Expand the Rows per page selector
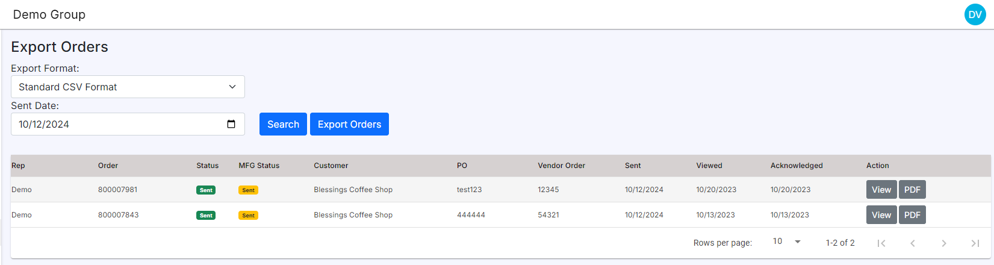994x265 pixels. coord(786,242)
